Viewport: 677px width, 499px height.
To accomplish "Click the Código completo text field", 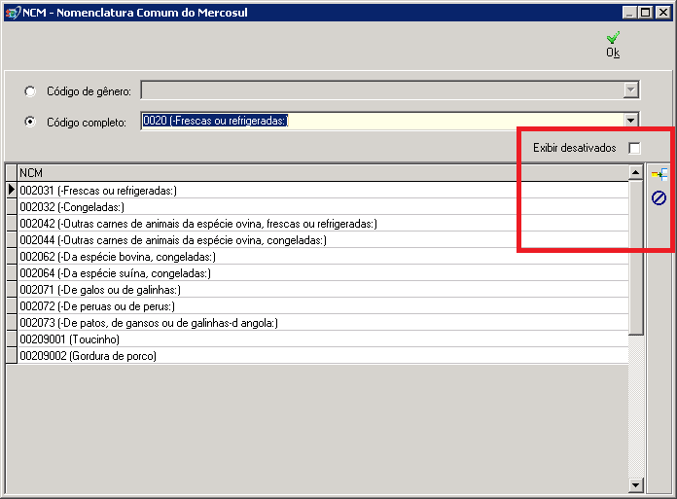I will click(x=382, y=121).
